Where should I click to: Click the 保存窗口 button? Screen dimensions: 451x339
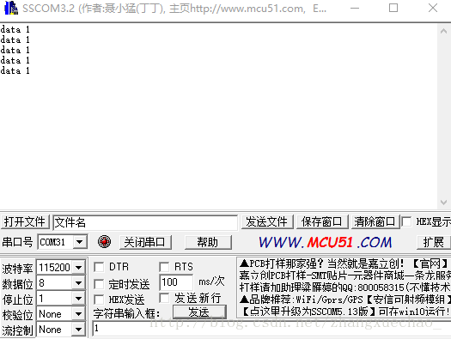coord(321,221)
